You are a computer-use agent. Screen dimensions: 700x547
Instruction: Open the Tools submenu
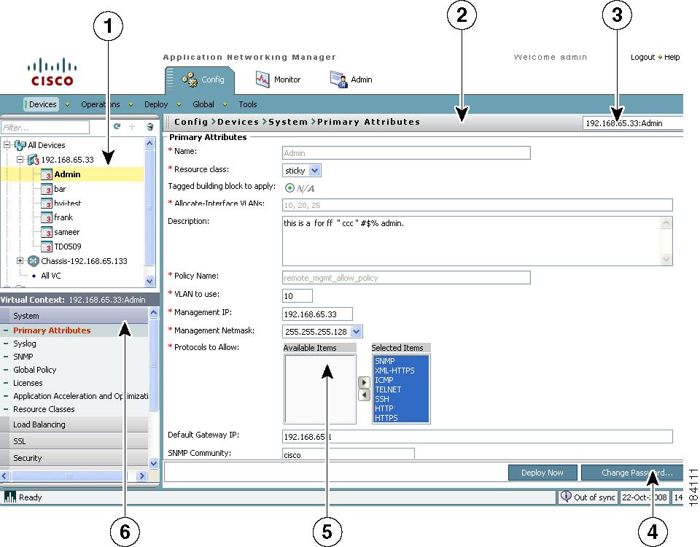pyautogui.click(x=248, y=104)
